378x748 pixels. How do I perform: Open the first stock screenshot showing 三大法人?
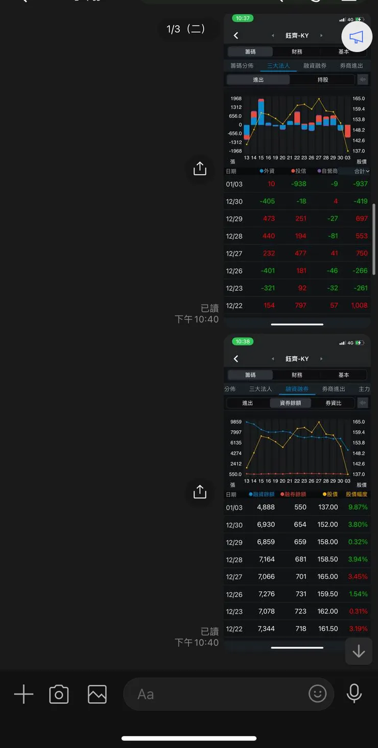click(297, 170)
